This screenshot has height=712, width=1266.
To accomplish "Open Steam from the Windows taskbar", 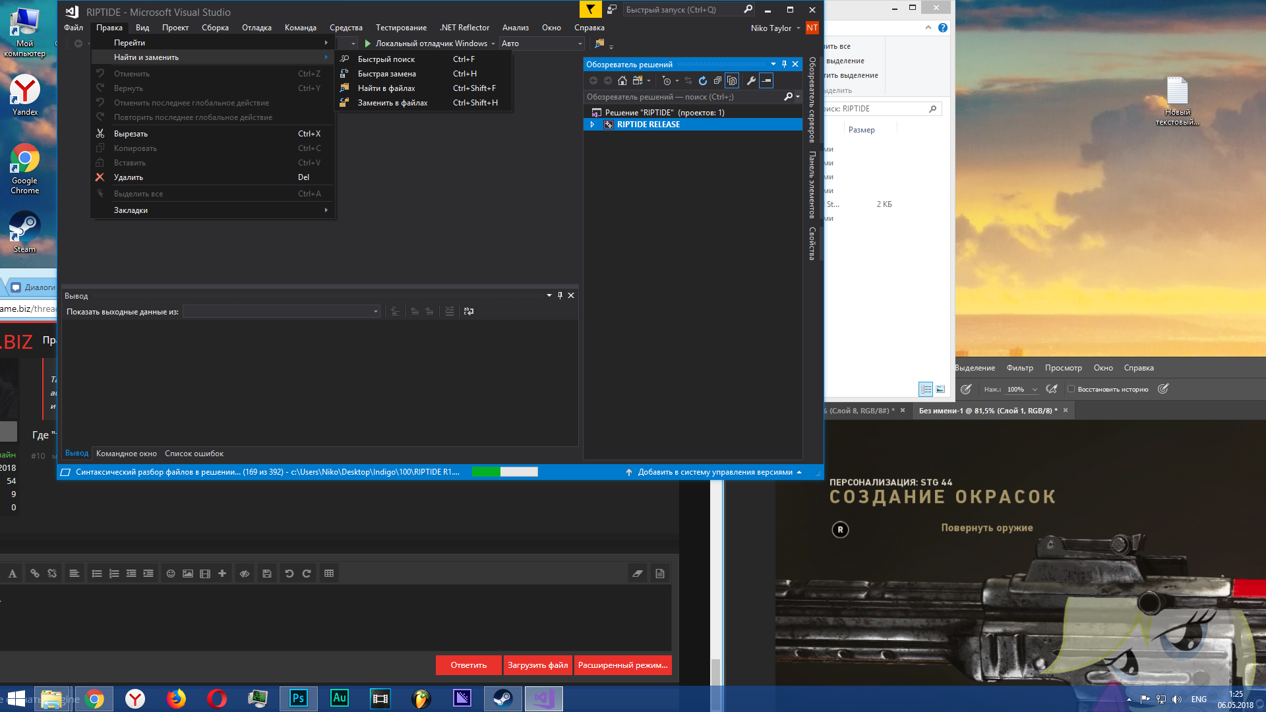I will [x=502, y=698].
